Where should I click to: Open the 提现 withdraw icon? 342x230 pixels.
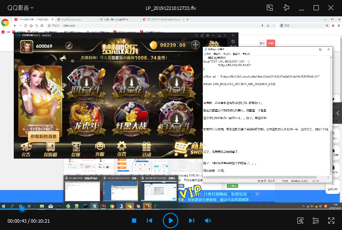76,150
